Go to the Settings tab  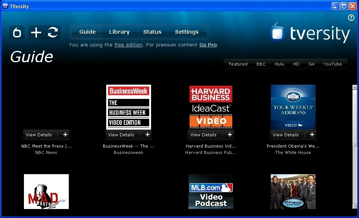pyautogui.click(x=187, y=32)
